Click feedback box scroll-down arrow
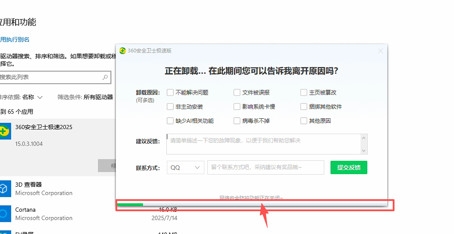This screenshot has width=454, height=234. (364, 150)
